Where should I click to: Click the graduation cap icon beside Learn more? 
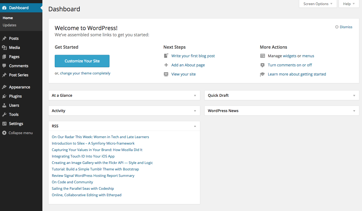coord(262,74)
